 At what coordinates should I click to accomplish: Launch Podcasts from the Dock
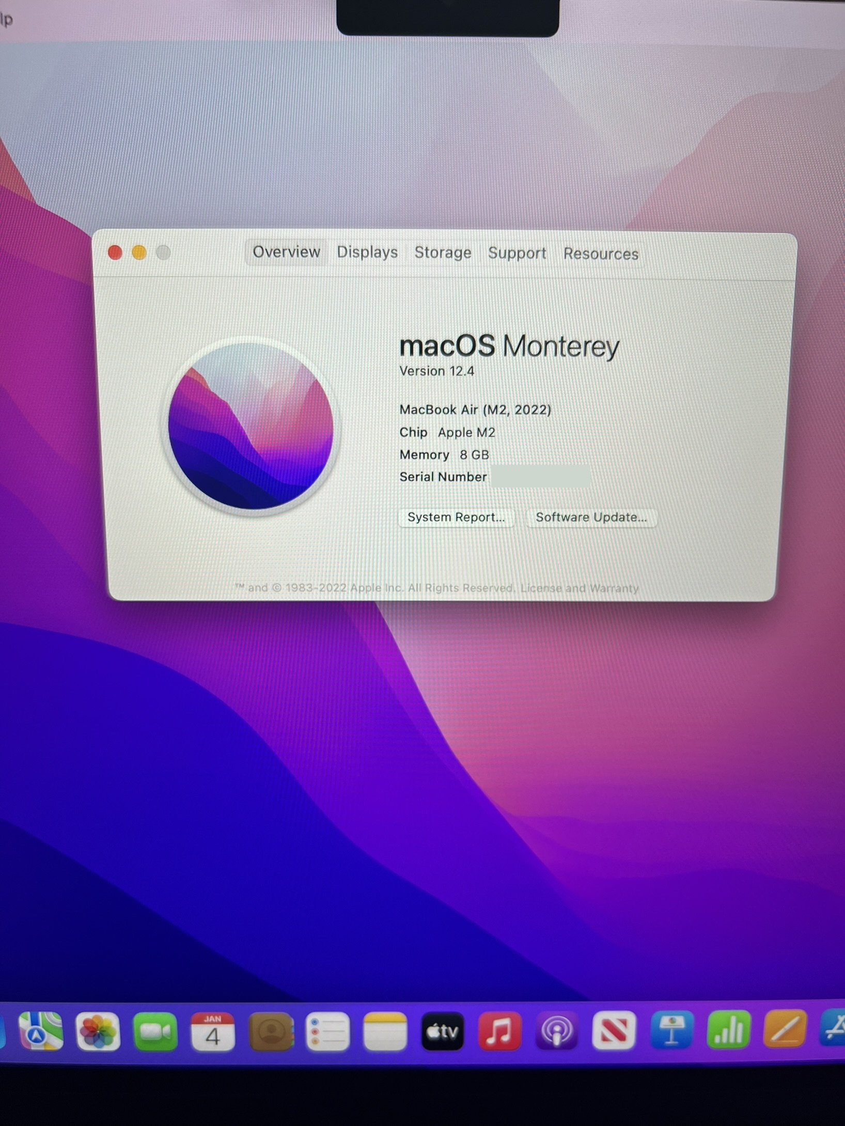(x=556, y=1031)
